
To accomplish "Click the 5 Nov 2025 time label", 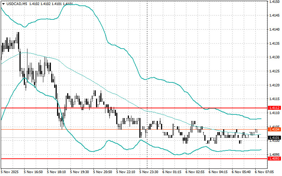I will point(10,172).
